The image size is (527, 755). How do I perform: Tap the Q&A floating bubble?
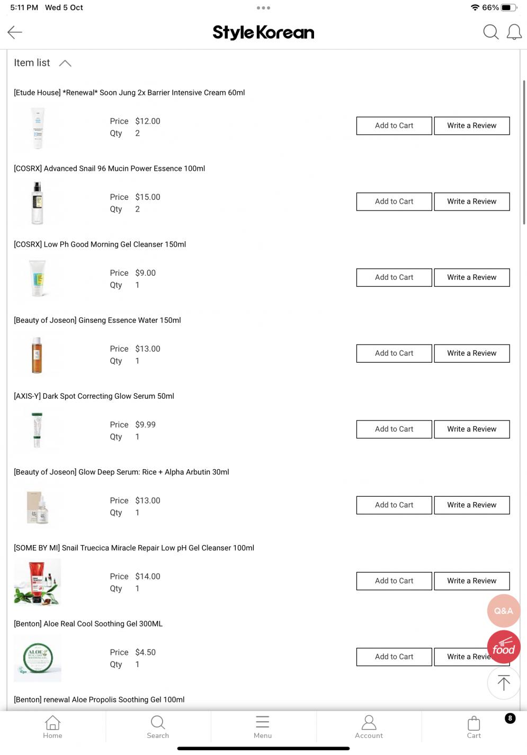click(503, 611)
